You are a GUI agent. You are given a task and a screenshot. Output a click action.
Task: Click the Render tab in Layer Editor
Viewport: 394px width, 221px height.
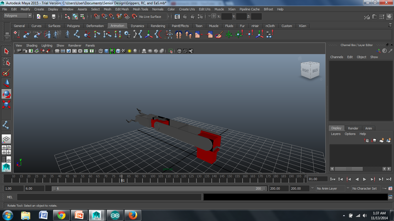pyautogui.click(x=353, y=128)
